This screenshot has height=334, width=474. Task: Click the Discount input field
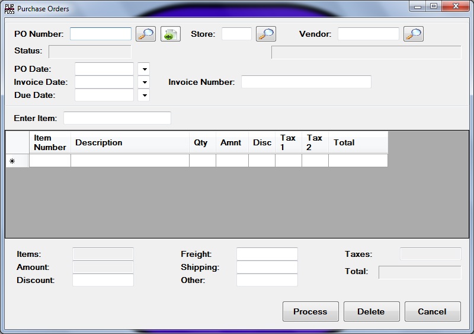pos(103,280)
